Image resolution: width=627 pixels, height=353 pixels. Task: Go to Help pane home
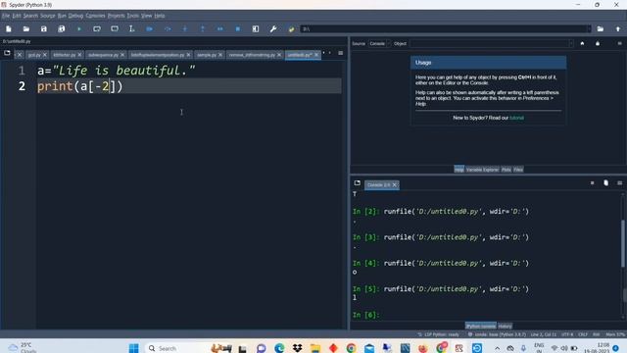click(582, 43)
